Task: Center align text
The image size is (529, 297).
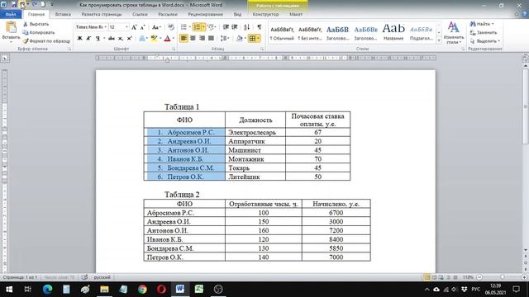Action: pyautogui.click(x=193, y=38)
